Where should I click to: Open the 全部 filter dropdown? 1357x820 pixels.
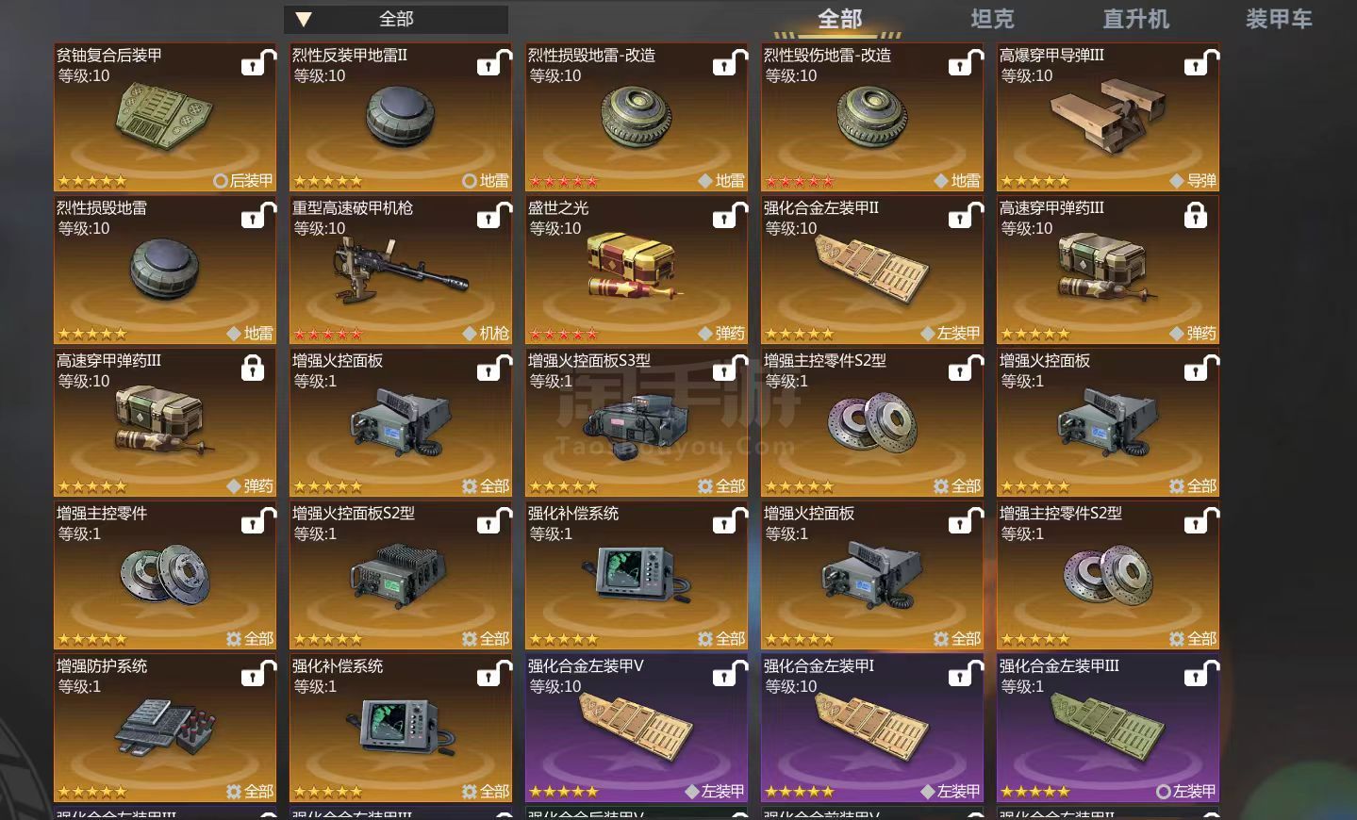tap(396, 19)
